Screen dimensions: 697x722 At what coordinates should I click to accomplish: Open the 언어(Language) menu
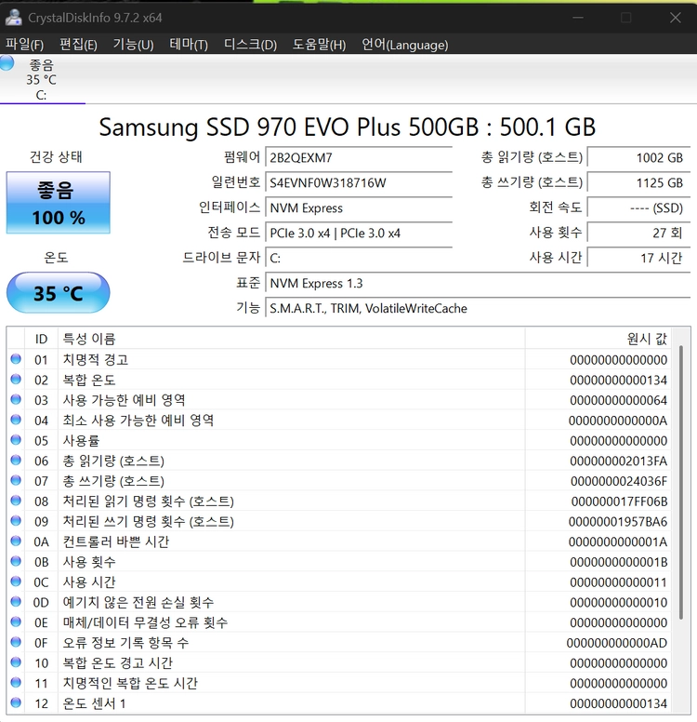point(405,45)
